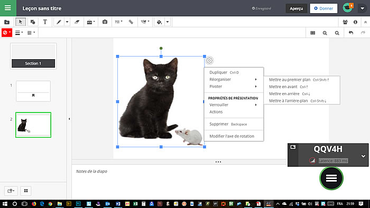Select the shapes tool
Screen dimensions: 370x208
[33, 22]
